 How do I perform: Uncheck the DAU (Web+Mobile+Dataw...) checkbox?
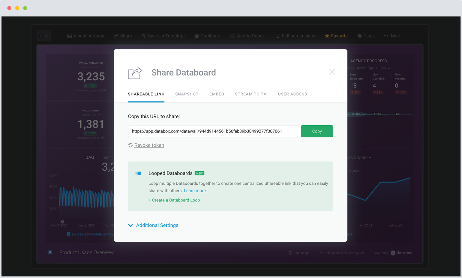(x=68, y=234)
